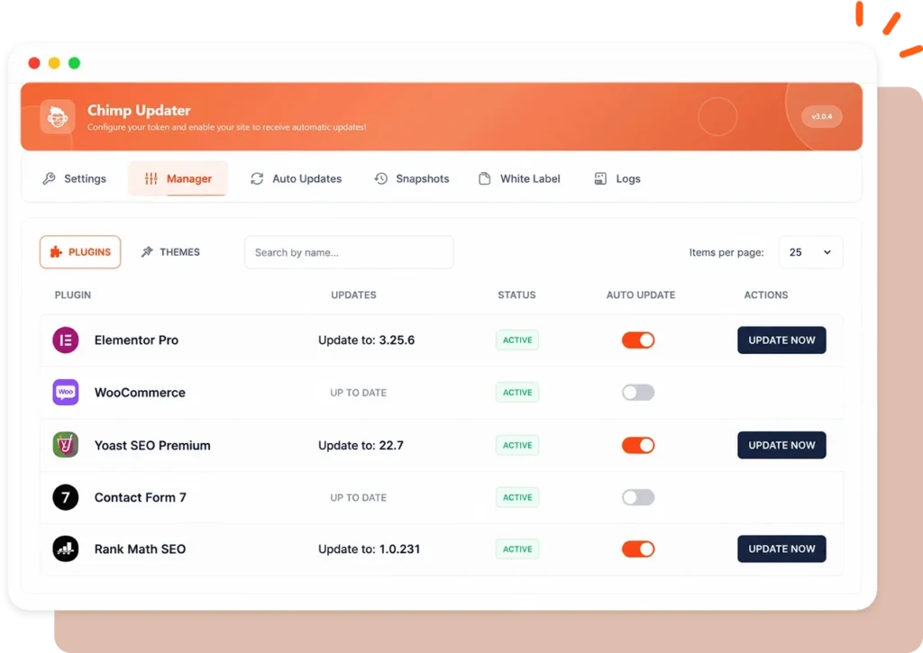Switch to the Auto Updates tab
The image size is (923, 653).
(296, 179)
